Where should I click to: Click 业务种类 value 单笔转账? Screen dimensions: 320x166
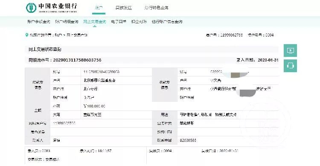pos(187,123)
